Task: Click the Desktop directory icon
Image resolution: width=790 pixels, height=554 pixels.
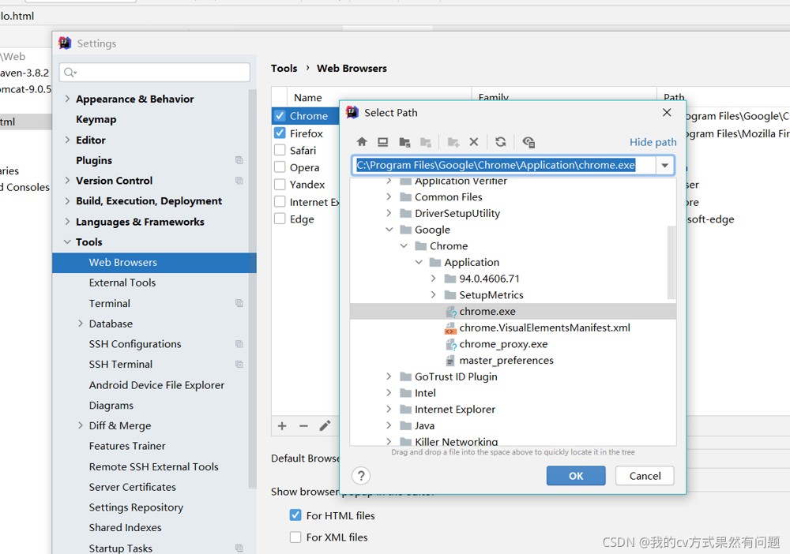Action: (x=382, y=142)
